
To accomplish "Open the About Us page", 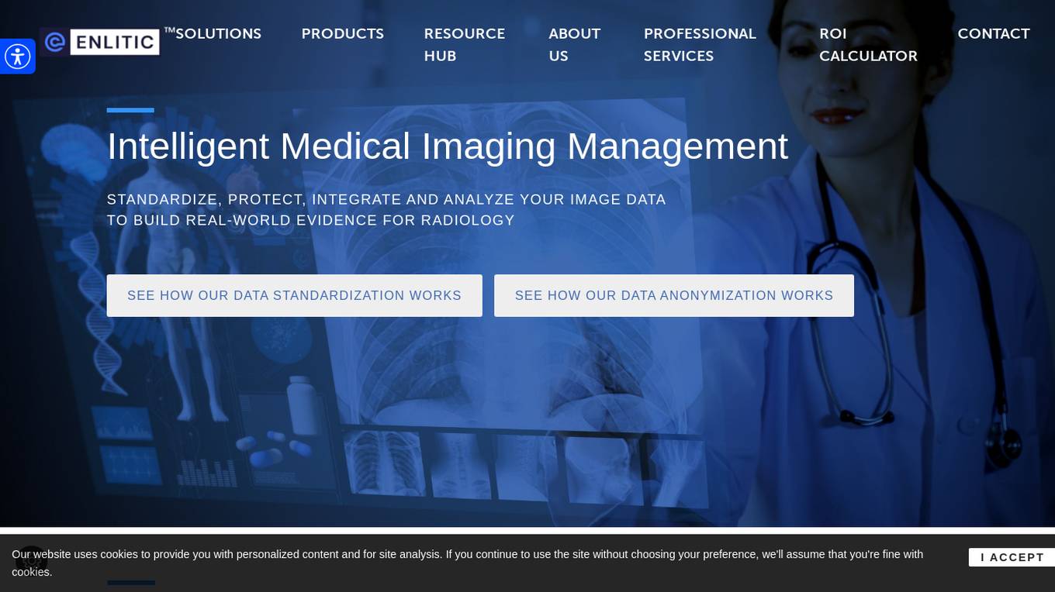I will coord(575,45).
